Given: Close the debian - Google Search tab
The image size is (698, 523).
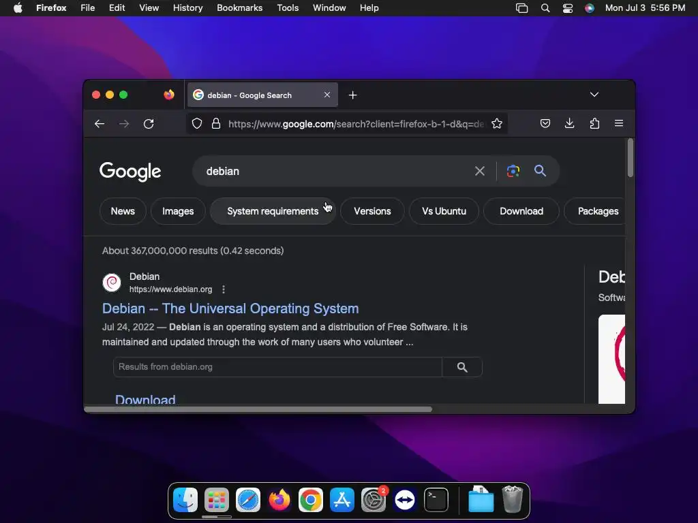Looking at the screenshot, I should click(327, 95).
